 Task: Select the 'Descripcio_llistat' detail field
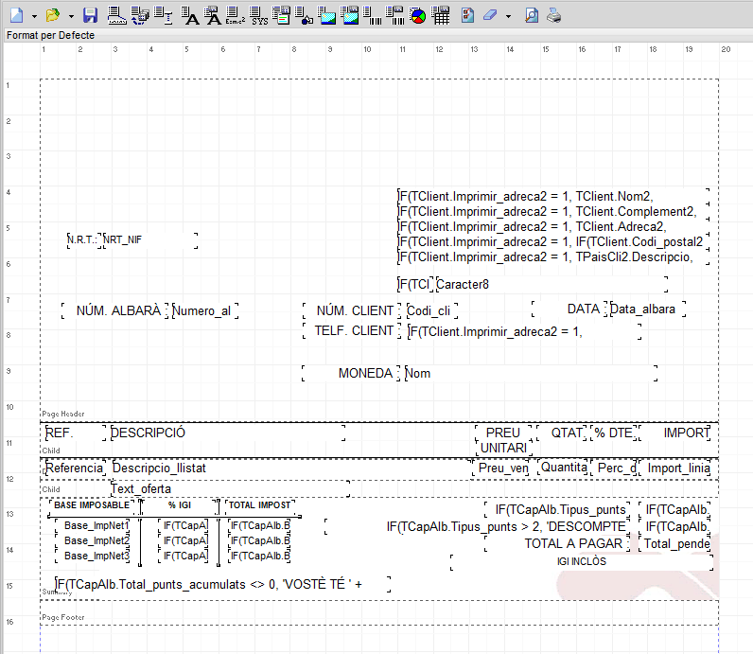[291, 468]
